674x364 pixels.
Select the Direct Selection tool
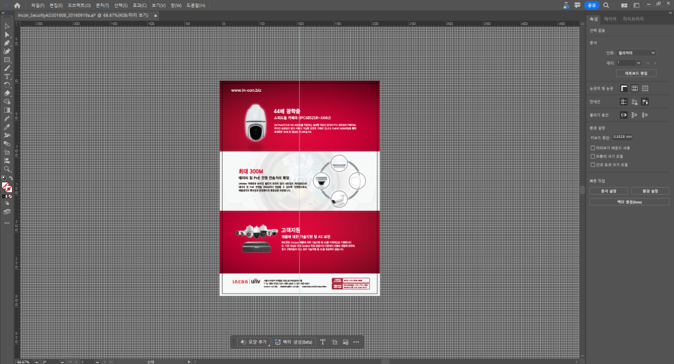tap(7, 35)
